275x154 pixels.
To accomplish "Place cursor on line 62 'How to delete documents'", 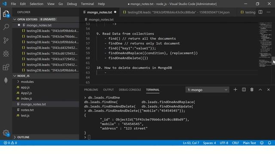I will (x=134, y=68).
